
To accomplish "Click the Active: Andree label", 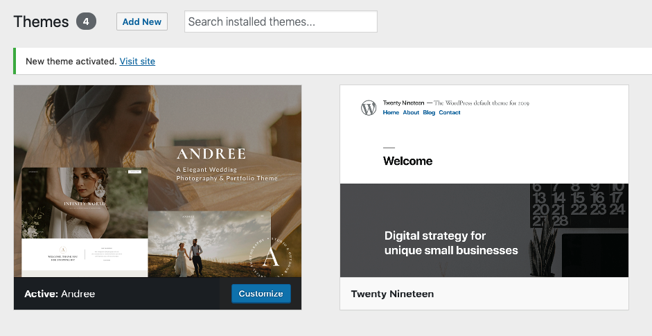I will tap(60, 294).
